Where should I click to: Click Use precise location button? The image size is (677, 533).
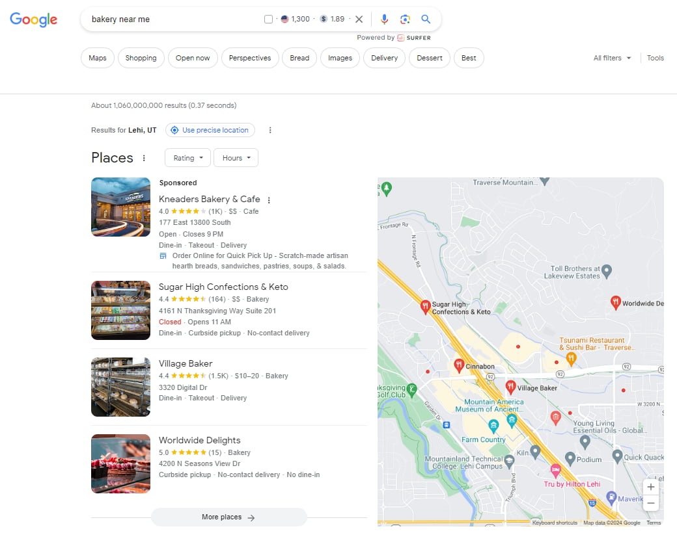(x=210, y=130)
